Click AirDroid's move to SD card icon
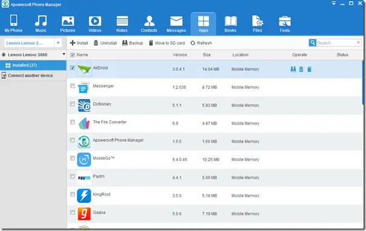The width and height of the screenshot is (366, 231). coord(309,69)
